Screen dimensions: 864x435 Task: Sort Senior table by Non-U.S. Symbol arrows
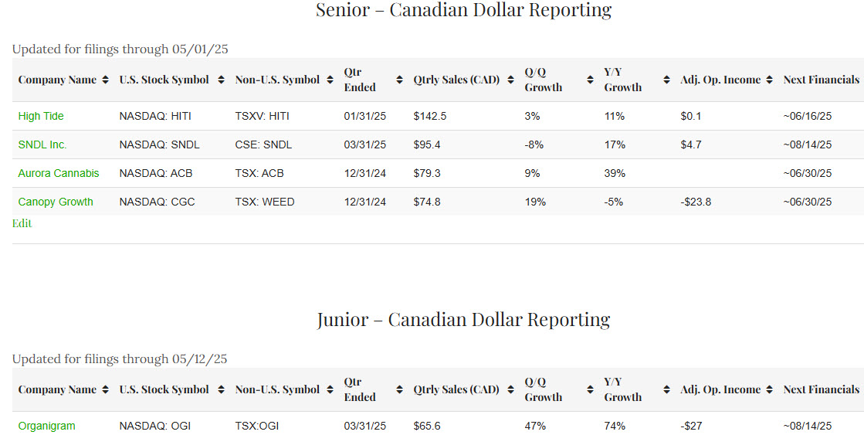coord(330,80)
